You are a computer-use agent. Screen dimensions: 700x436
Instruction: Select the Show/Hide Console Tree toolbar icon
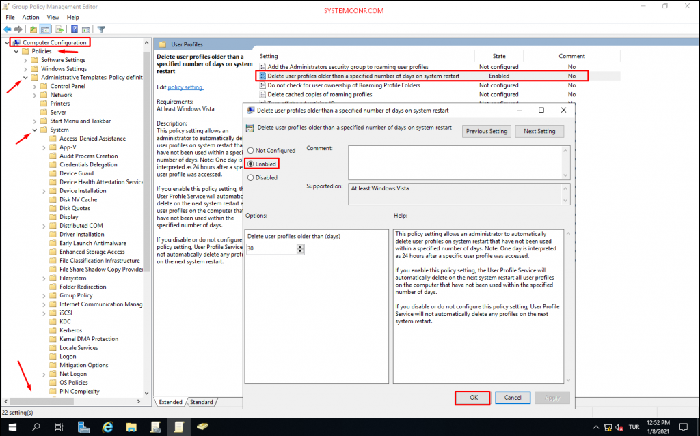click(45, 29)
